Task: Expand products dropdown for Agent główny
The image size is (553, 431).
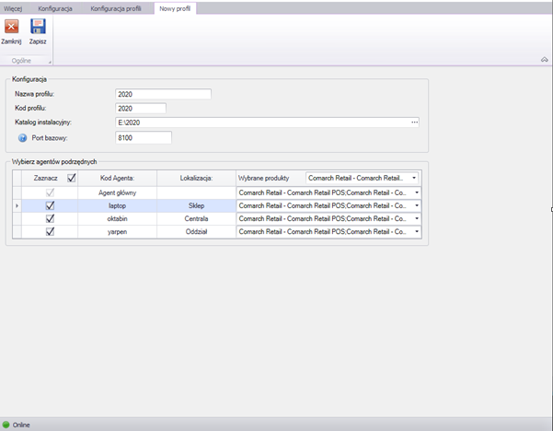Action: 417,192
